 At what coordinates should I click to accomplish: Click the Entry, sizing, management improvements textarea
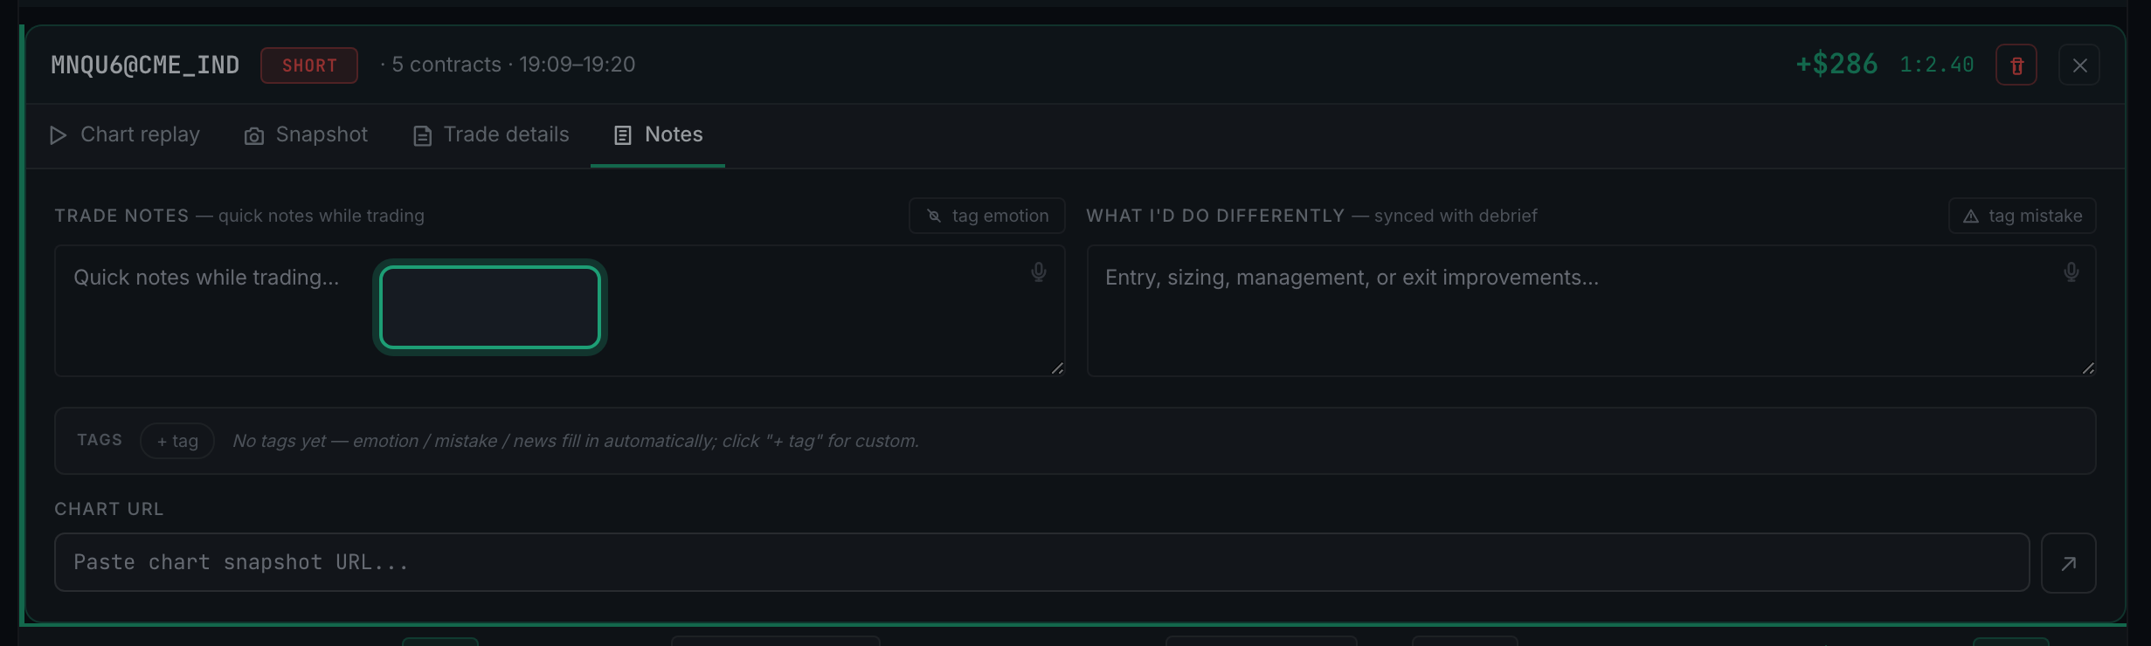(x=1591, y=311)
